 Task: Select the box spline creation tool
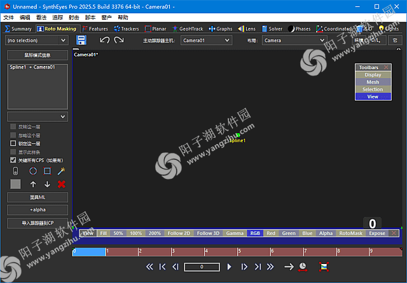pyautogui.click(x=47, y=171)
